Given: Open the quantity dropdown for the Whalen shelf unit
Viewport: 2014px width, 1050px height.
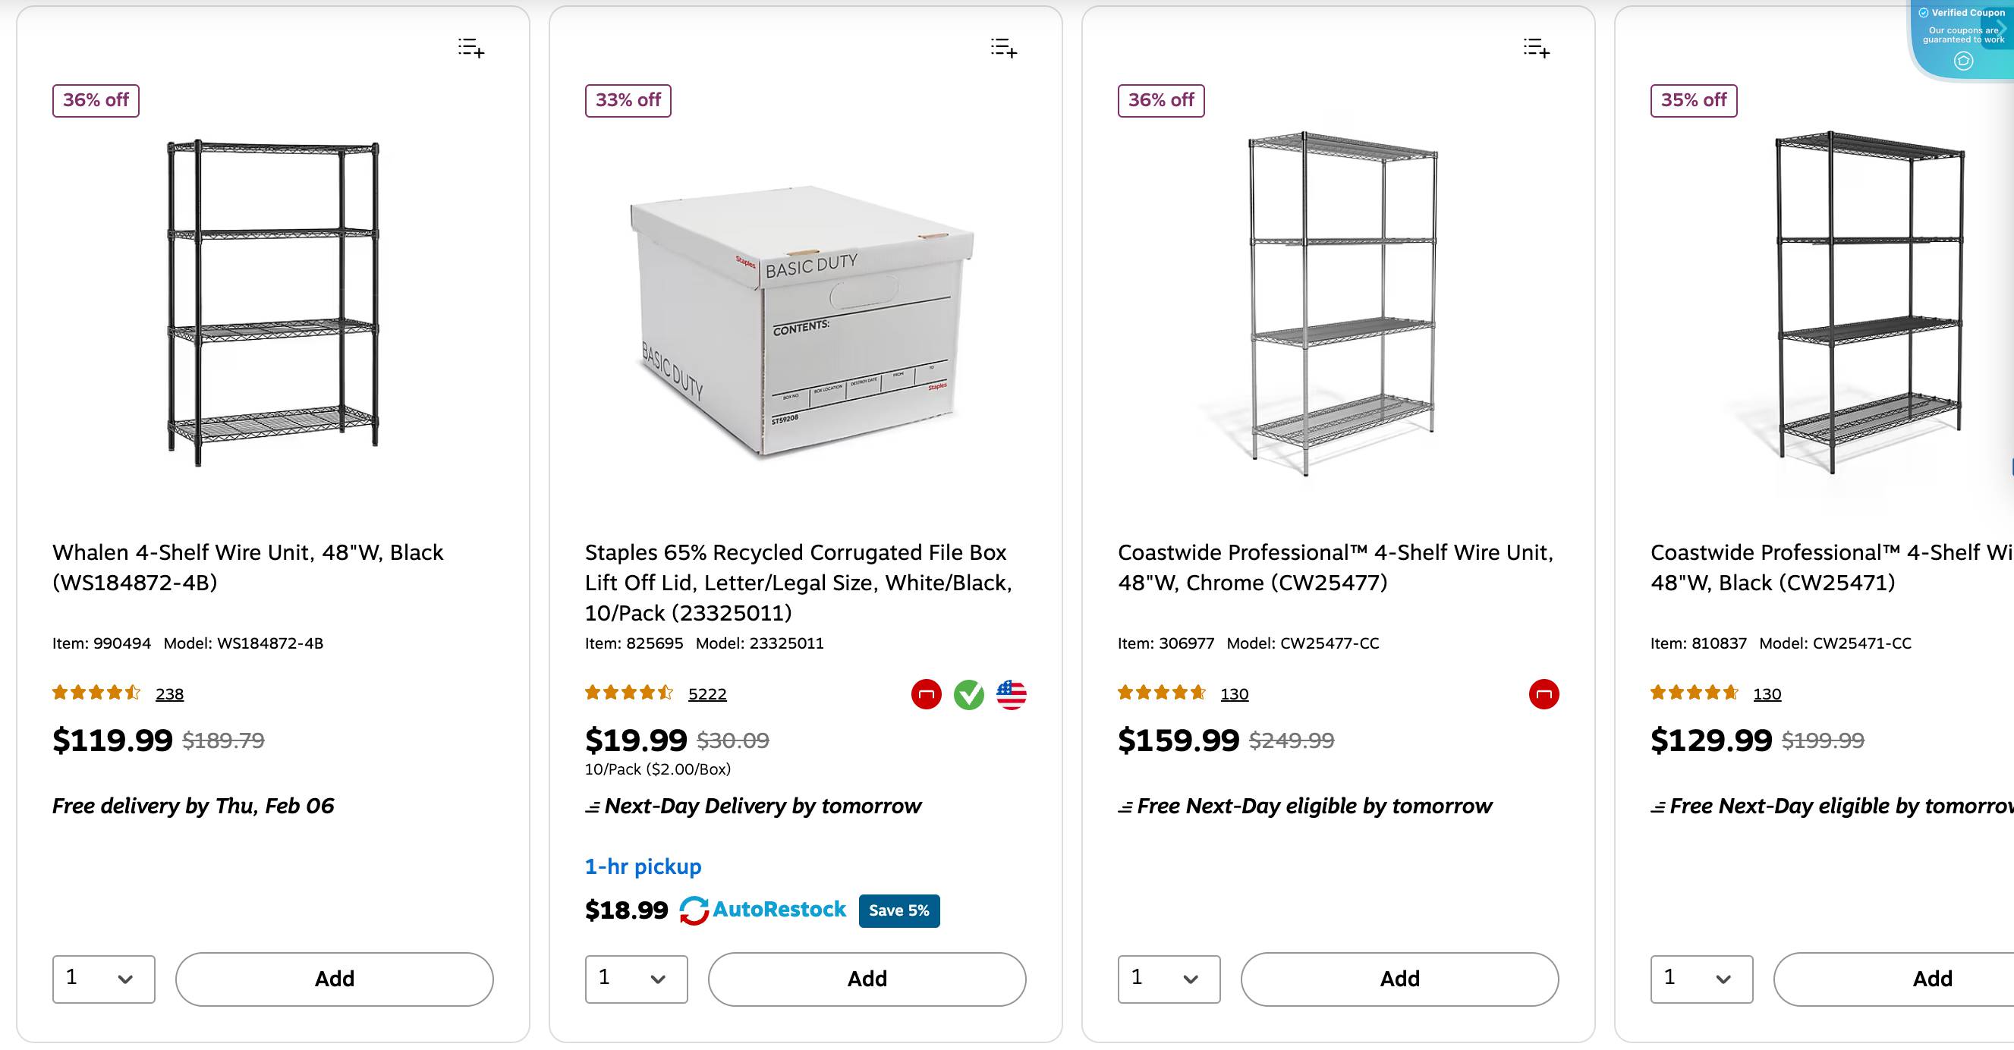Looking at the screenshot, I should click(x=102, y=979).
